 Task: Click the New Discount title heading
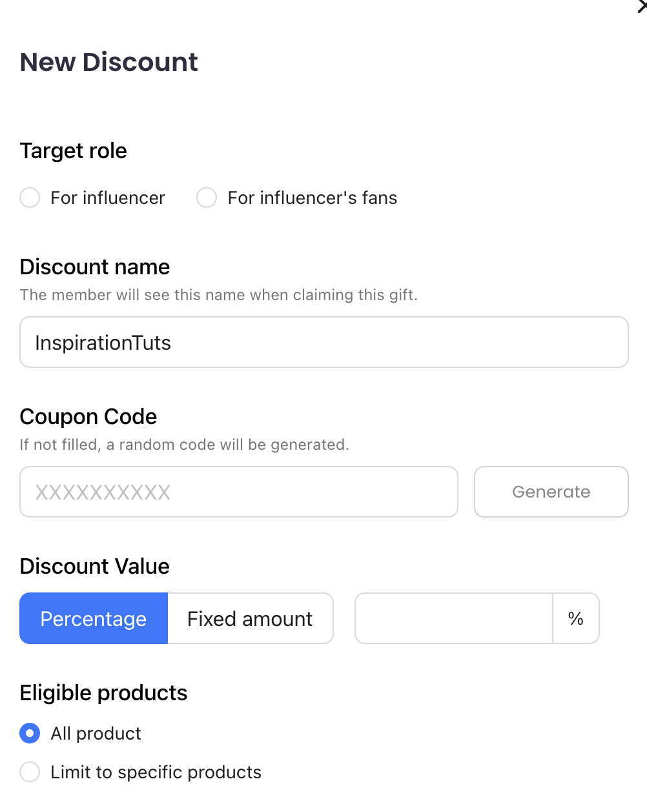(x=109, y=62)
